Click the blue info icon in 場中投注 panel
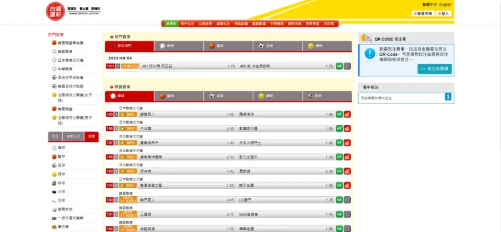Image resolution: width=501 pixels, height=232 pixels. pos(447,97)
